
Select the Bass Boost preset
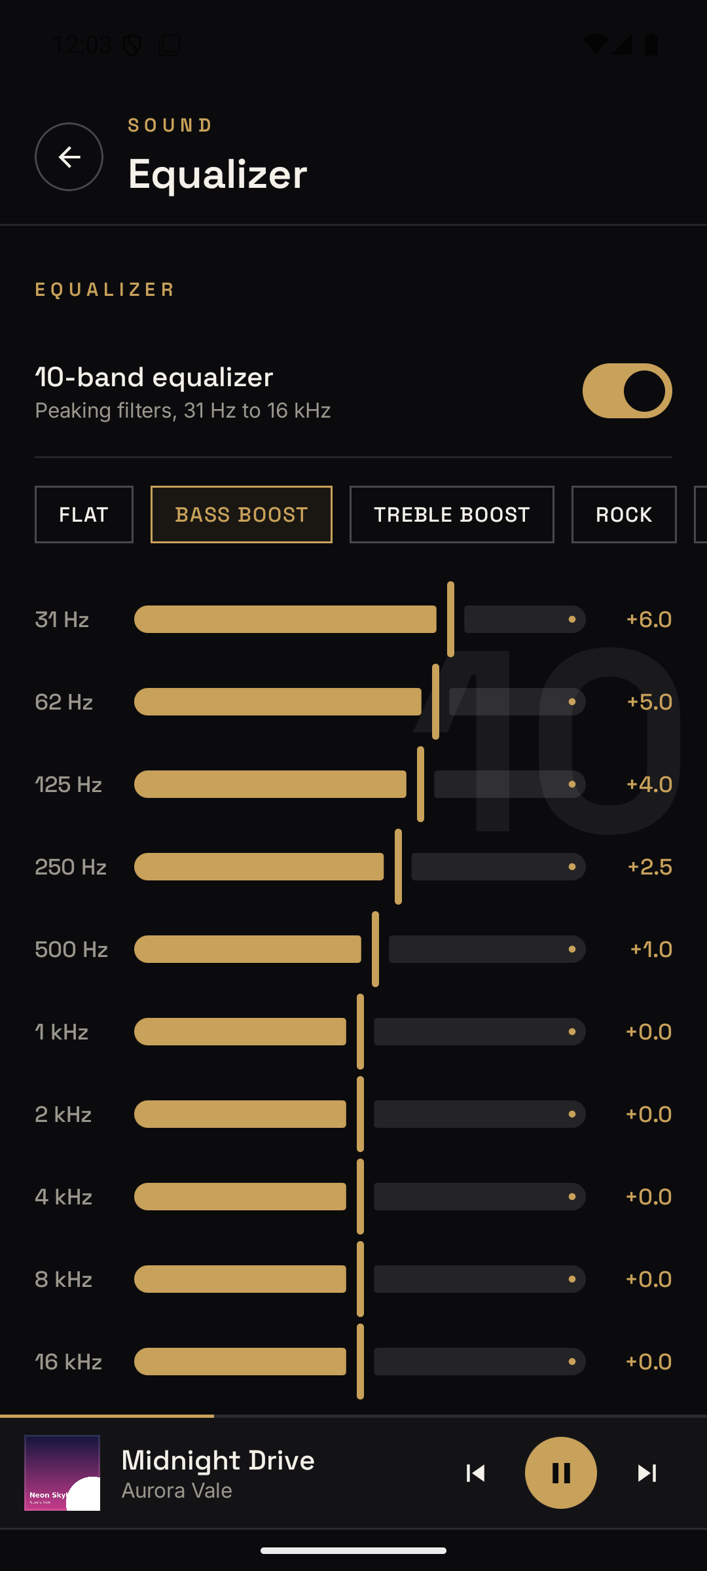tap(242, 515)
